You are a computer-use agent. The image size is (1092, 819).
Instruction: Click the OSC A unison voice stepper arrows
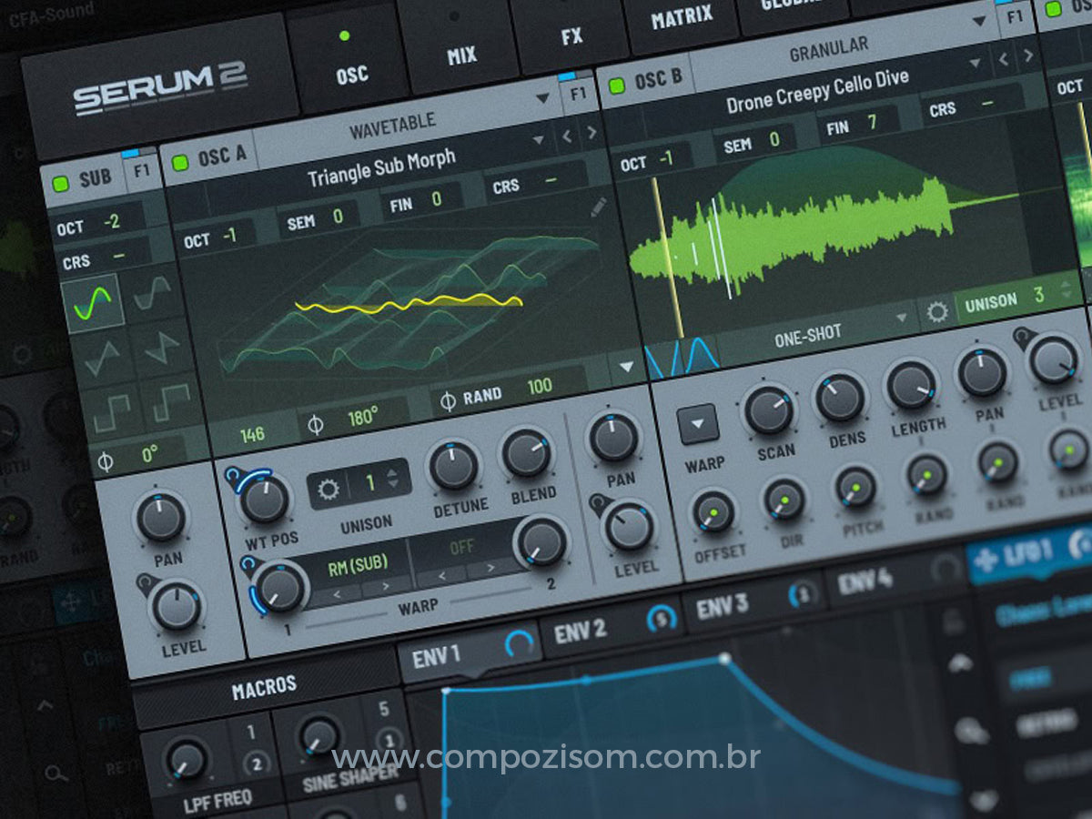[393, 479]
